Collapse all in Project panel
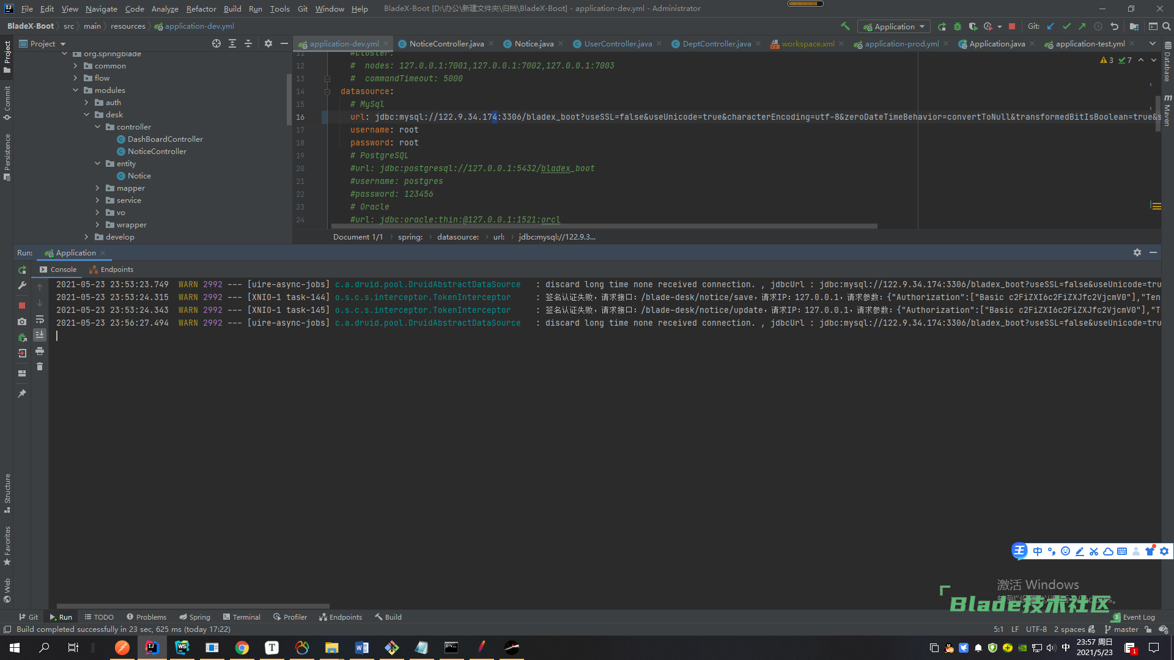This screenshot has height=660, width=1174. 248,43
